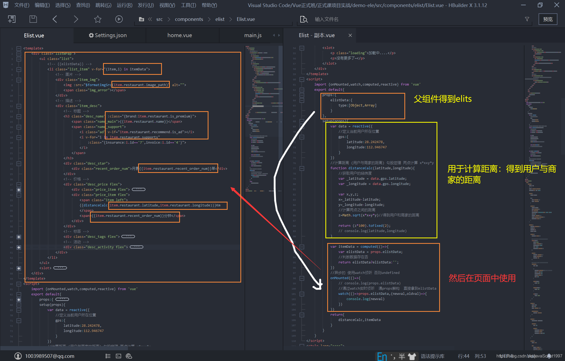
Task: Click the folder icon in breadcrumb
Action: coord(142,19)
